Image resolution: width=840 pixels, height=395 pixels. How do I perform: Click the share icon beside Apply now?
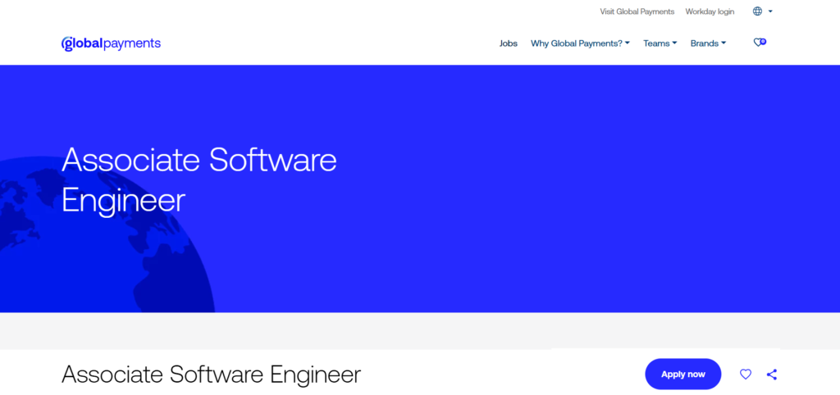pos(771,375)
